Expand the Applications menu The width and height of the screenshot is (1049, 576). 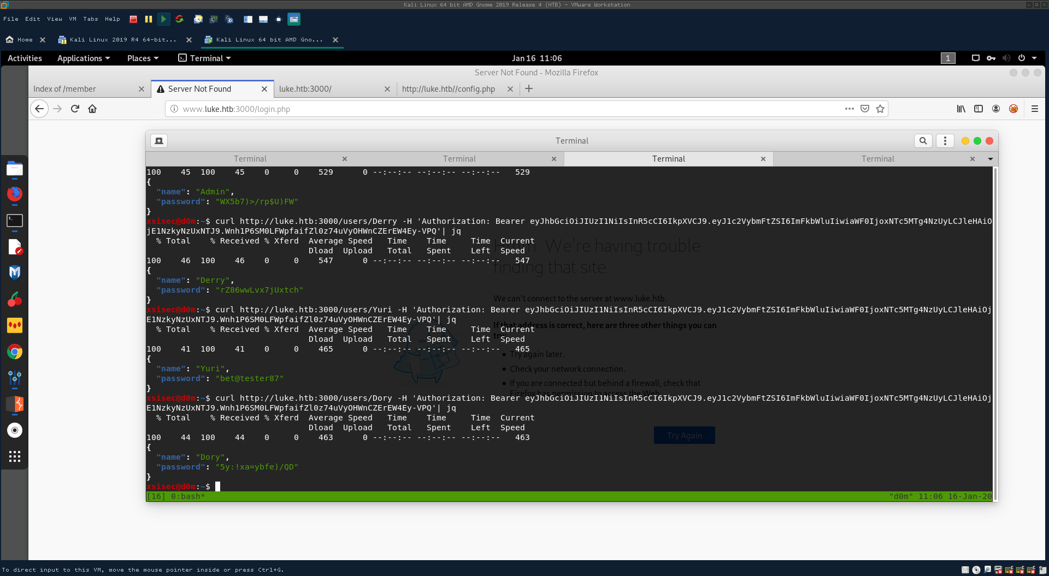coord(84,58)
